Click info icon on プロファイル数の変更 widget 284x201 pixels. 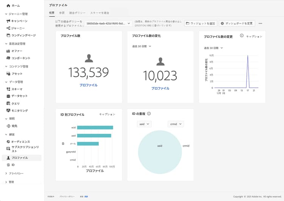pyautogui.click(x=242, y=36)
